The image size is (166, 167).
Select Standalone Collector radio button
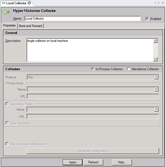128,69
